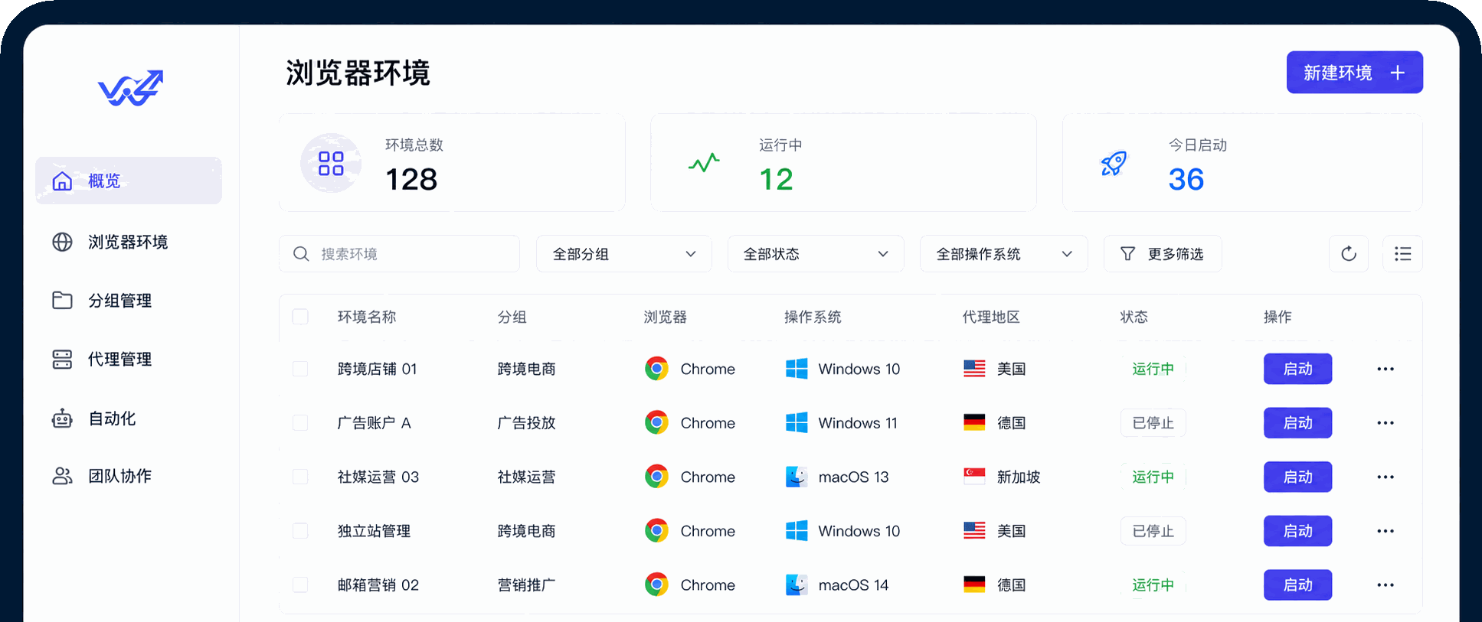This screenshot has height=622, width=1482.
Task: Click 启动 for 社媒运营 03
Action: (1297, 477)
